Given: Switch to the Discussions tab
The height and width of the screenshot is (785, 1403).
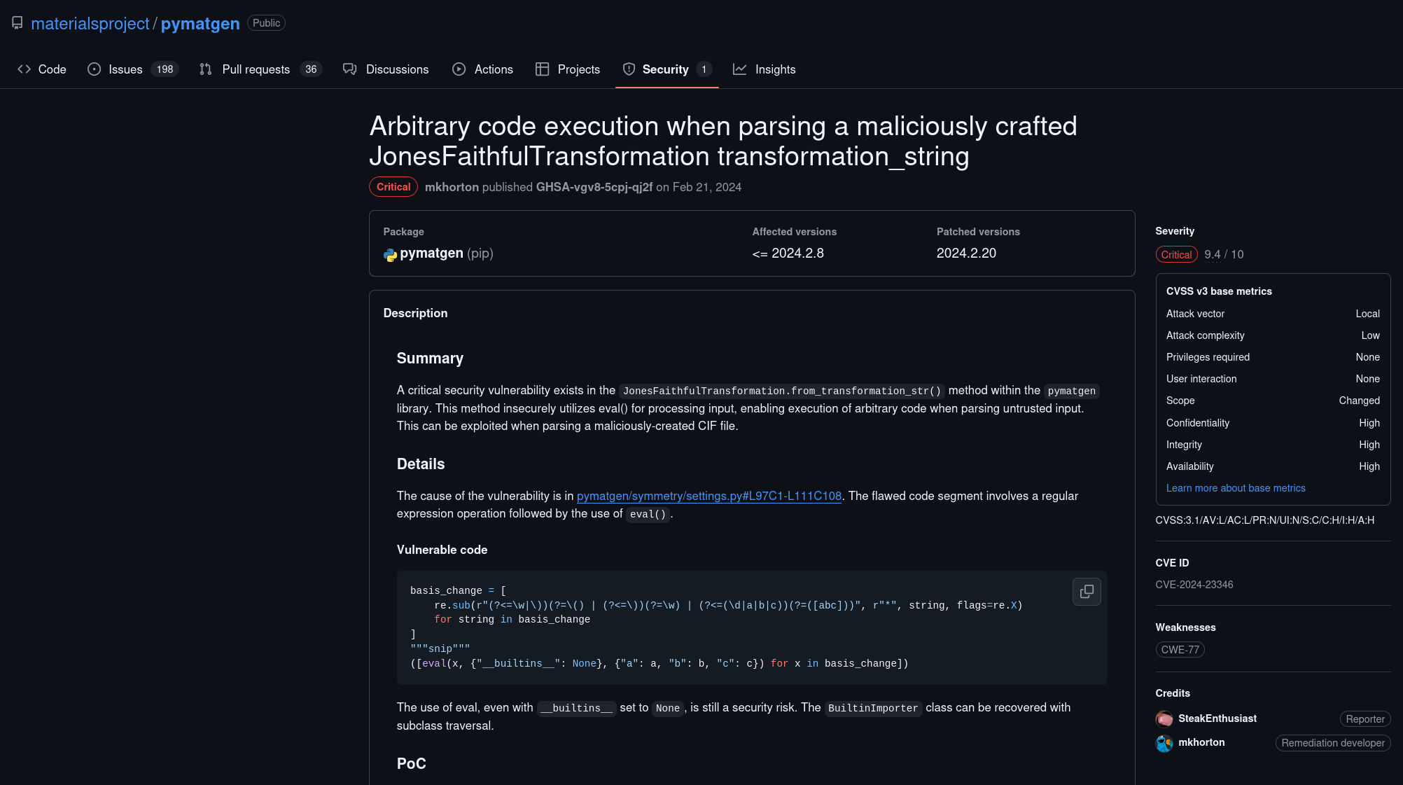Looking at the screenshot, I should coord(386,69).
